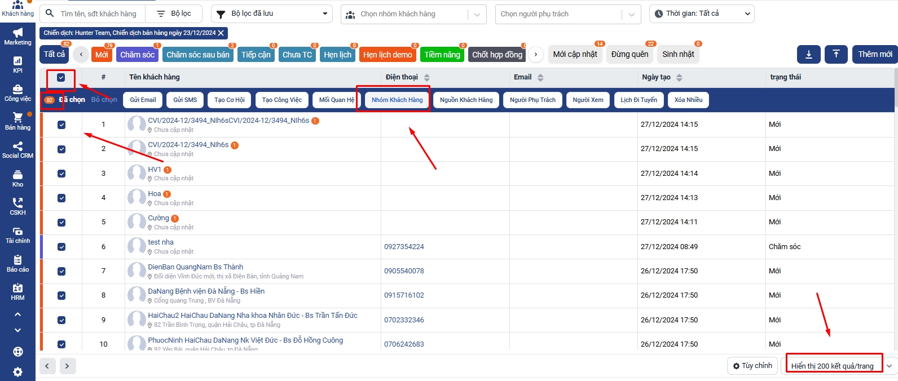Remove the campaign filter tag with X
Viewport: 898px width, 381px height.
coord(221,33)
